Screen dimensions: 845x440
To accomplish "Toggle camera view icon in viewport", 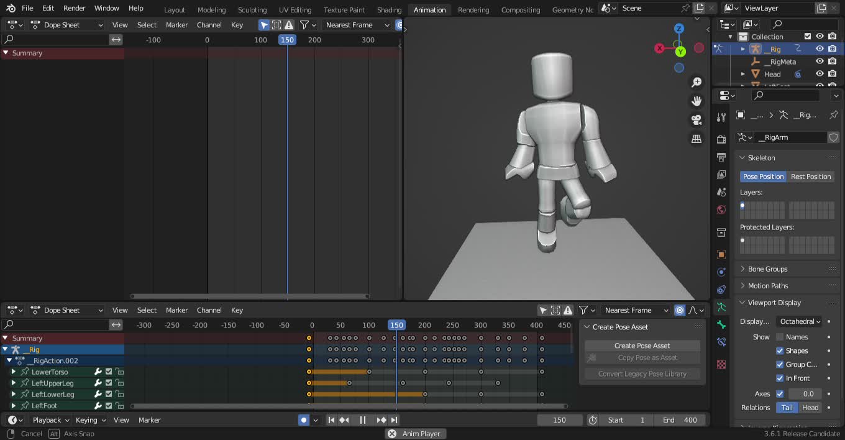I will tap(697, 120).
